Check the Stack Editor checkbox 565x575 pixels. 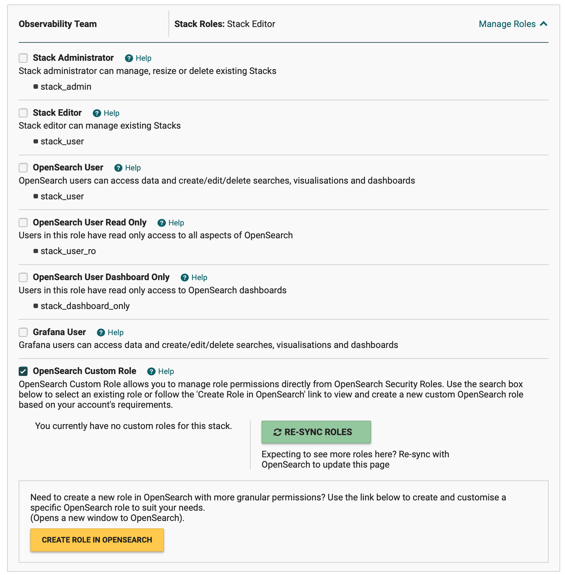click(x=23, y=113)
